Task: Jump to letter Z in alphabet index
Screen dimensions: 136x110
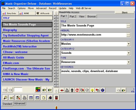Action: point(56,86)
